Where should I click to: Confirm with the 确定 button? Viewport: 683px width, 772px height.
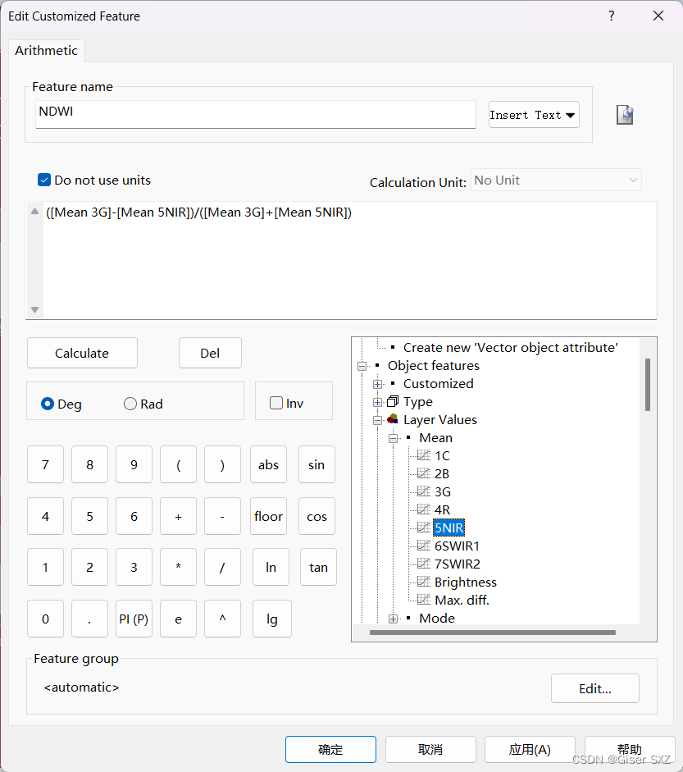(x=330, y=749)
